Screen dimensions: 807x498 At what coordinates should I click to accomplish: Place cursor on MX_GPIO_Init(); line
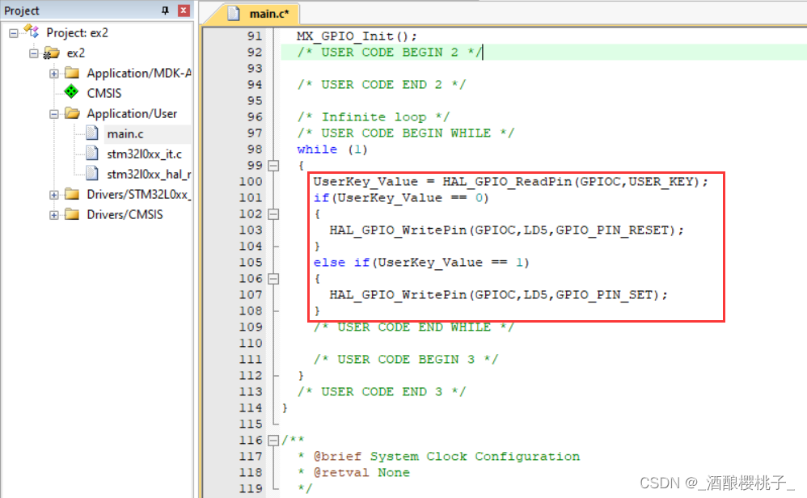(357, 36)
